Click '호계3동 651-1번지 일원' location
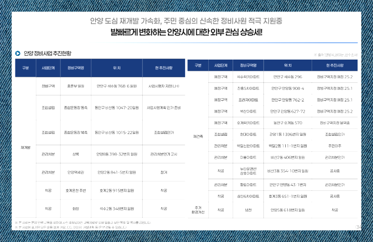Screen dimensions: 373x242 point(288,196)
